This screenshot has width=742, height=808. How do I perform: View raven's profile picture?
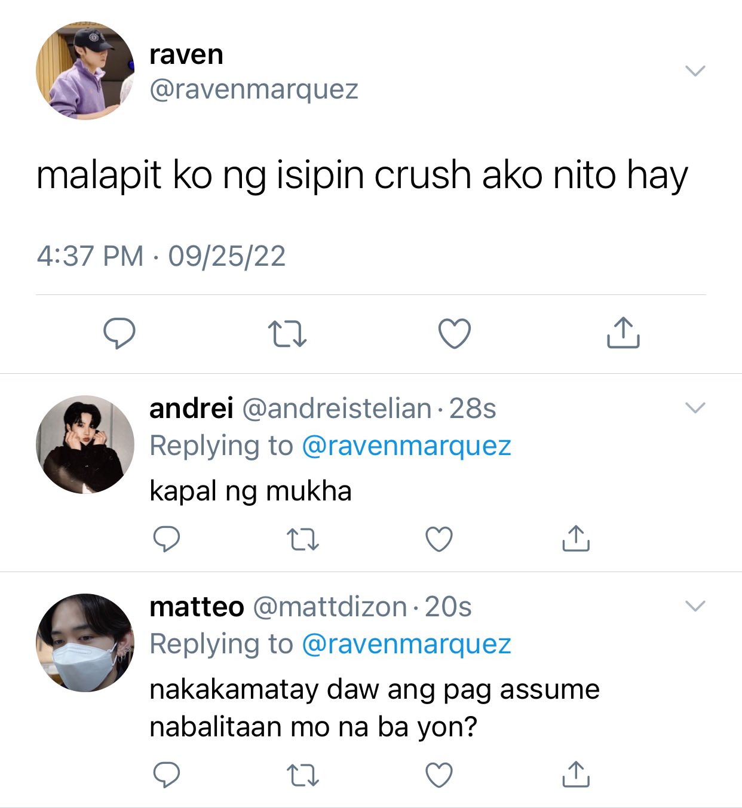pos(85,70)
